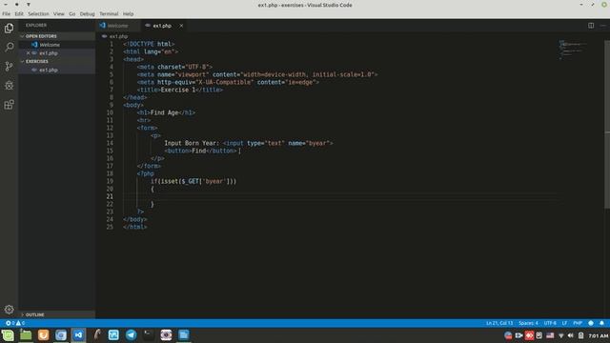The height and width of the screenshot is (343, 610).
Task: Click the orange app icon in taskbar
Action: click(43, 334)
